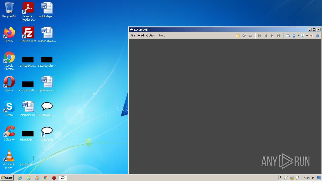This screenshot has width=322, height=181.
Task: Select the bringdisclai desktop file
Action: (x=28, y=62)
